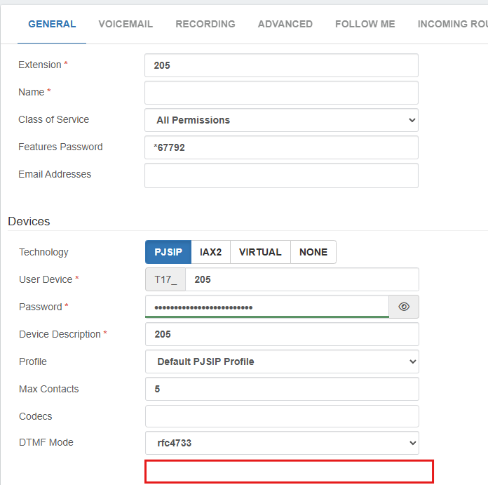Open the Recording tab
The width and height of the screenshot is (488, 485).
tap(205, 24)
